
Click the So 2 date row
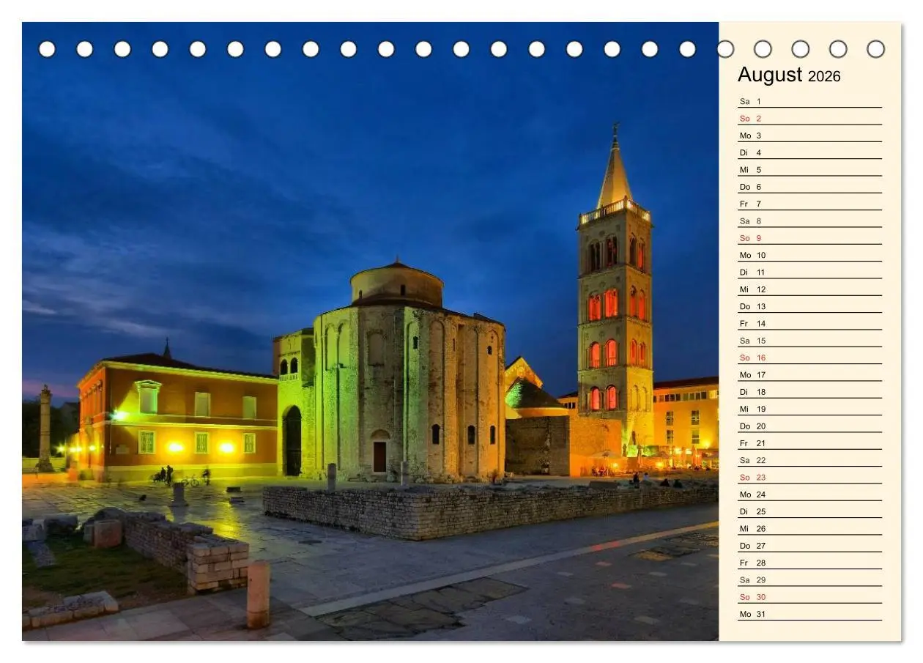click(x=809, y=119)
